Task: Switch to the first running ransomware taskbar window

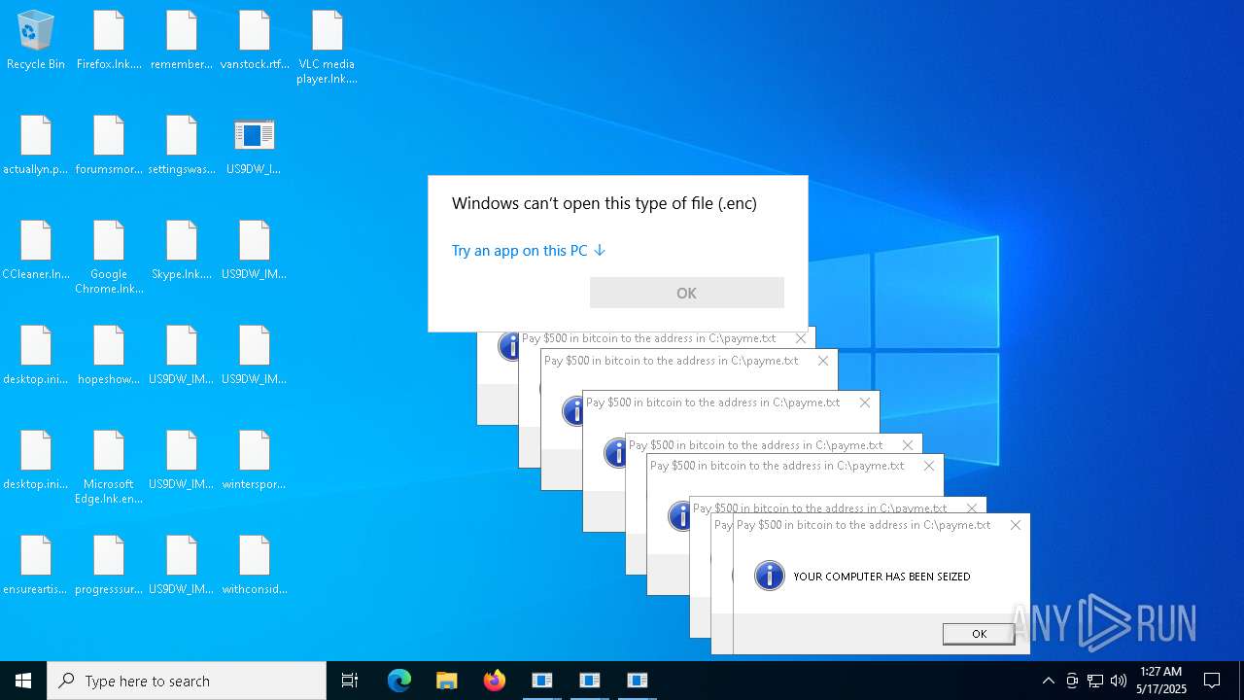Action: [x=542, y=681]
